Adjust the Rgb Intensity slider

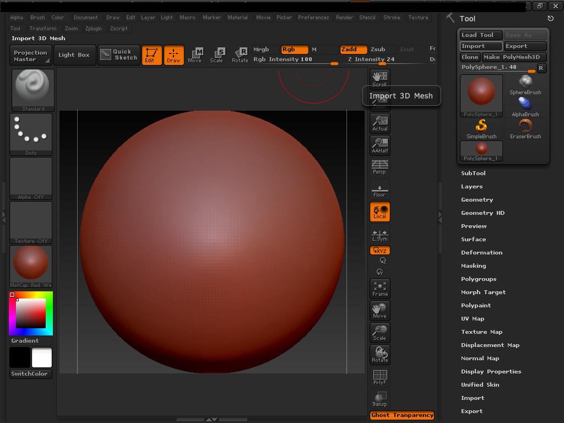(x=296, y=60)
